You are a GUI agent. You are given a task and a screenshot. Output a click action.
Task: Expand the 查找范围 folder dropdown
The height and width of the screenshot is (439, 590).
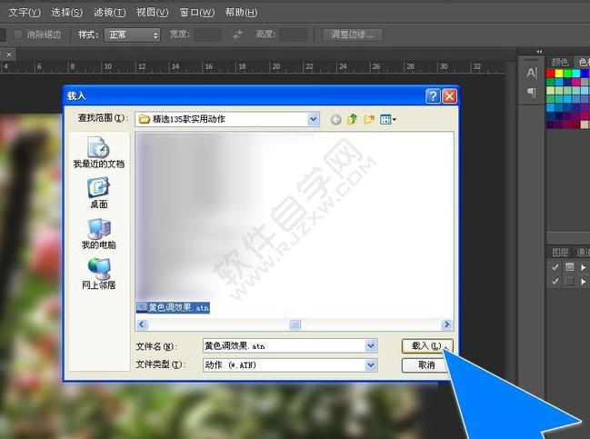point(313,119)
